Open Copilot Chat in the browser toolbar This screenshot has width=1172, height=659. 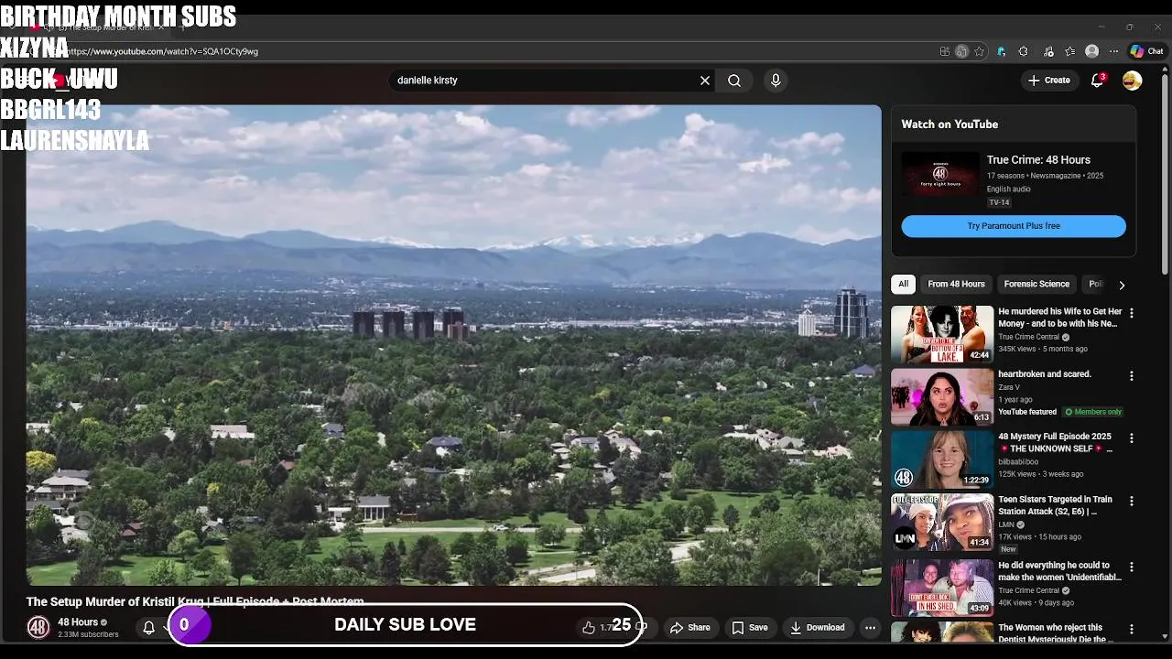point(1146,51)
